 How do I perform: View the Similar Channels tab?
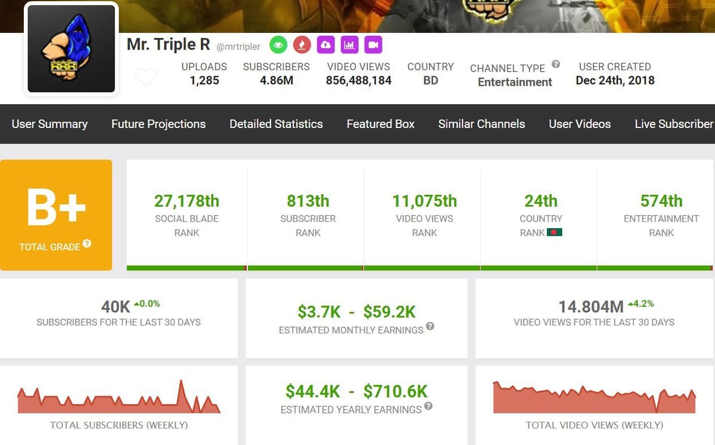(x=481, y=124)
